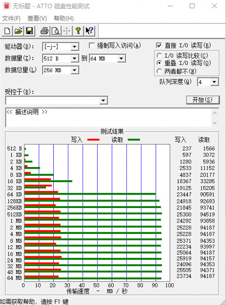Open the 文件(F) menu
Screen dimensions: 226x305
[x=11, y=19]
